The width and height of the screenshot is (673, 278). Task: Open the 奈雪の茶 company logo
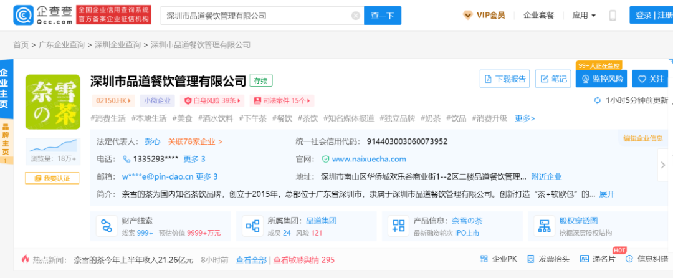tap(53, 102)
